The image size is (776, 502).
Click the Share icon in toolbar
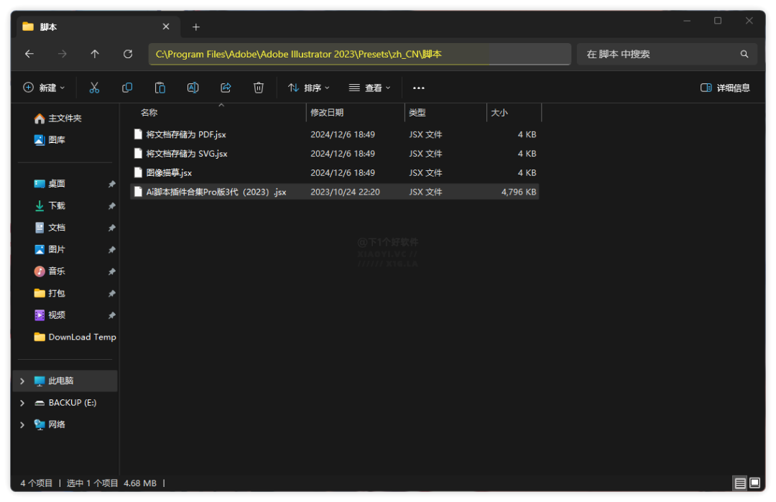pos(226,88)
